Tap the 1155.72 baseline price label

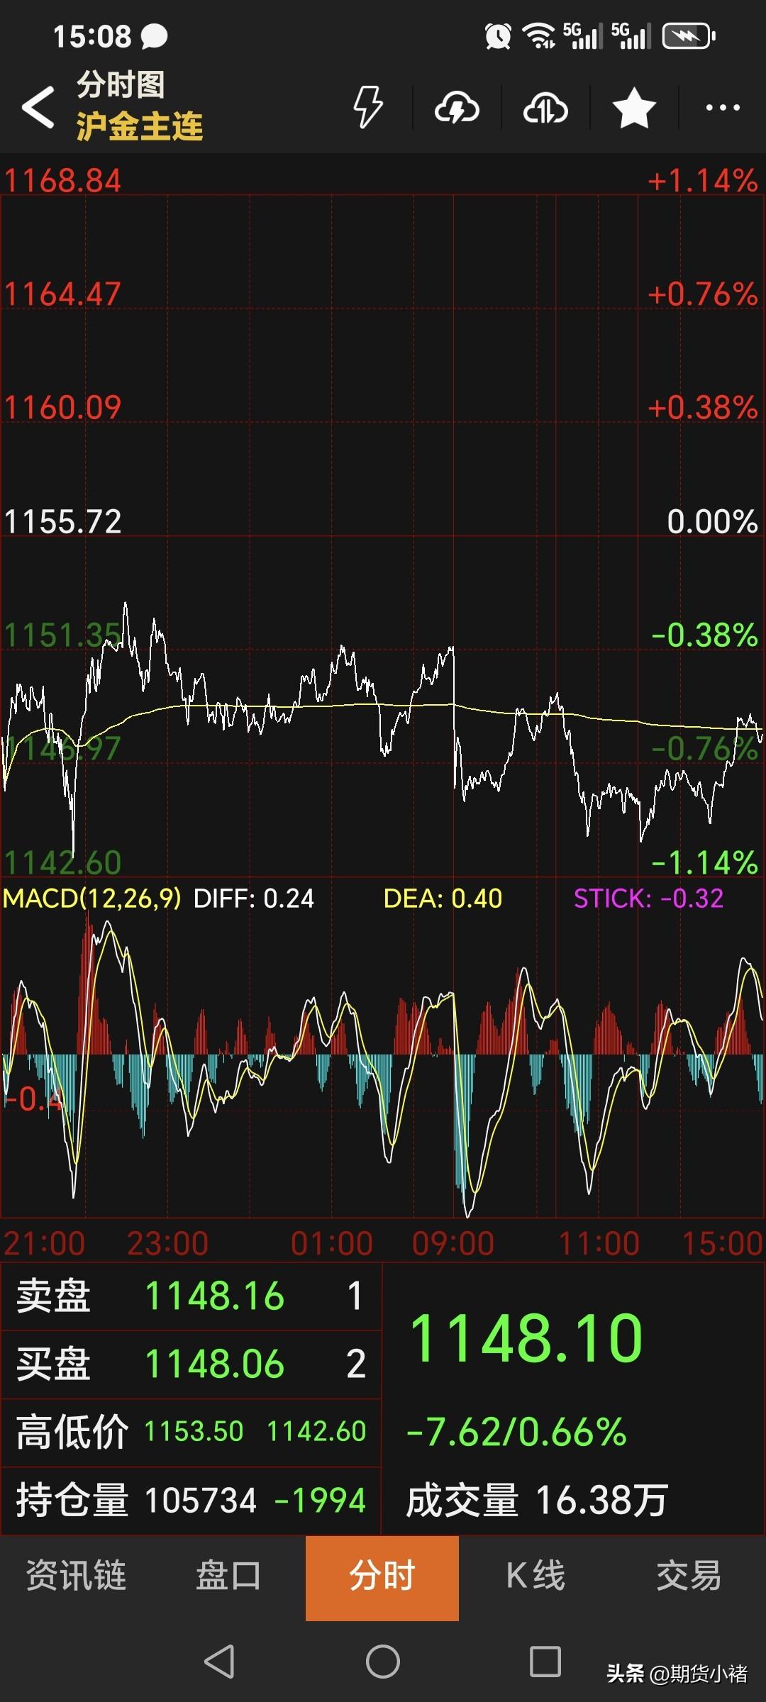coord(62,521)
